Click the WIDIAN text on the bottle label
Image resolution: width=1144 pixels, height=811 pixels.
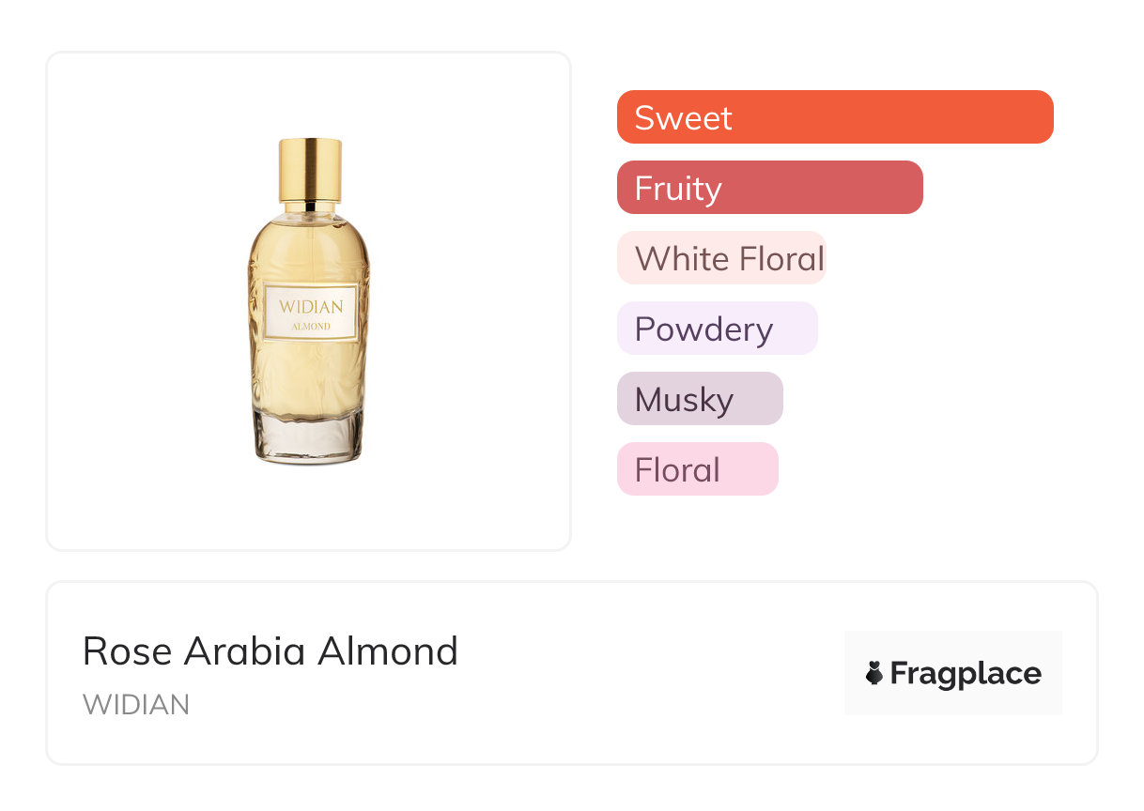coord(311,307)
